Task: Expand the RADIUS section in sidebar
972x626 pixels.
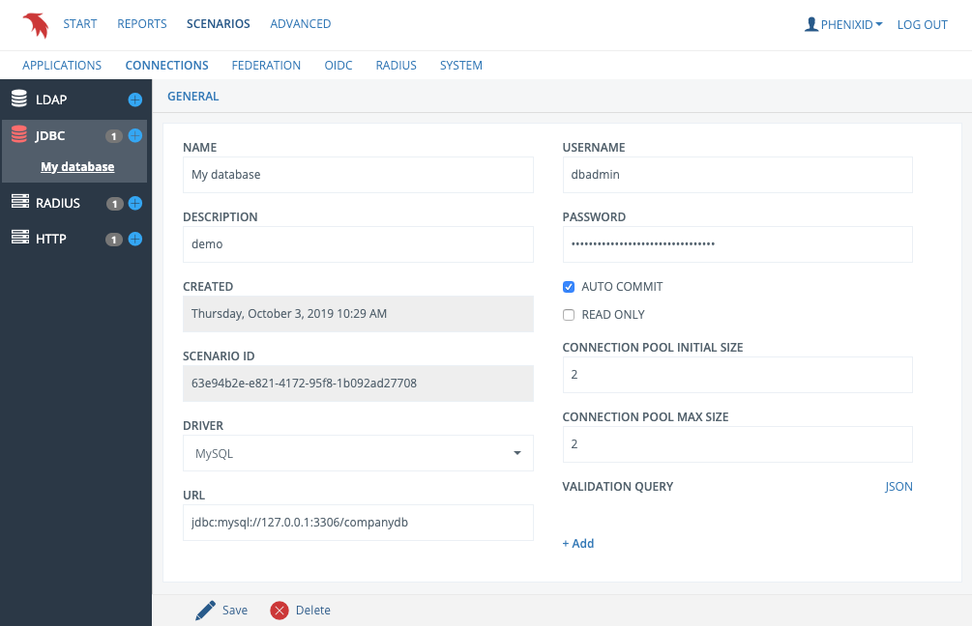Action: [x=58, y=203]
